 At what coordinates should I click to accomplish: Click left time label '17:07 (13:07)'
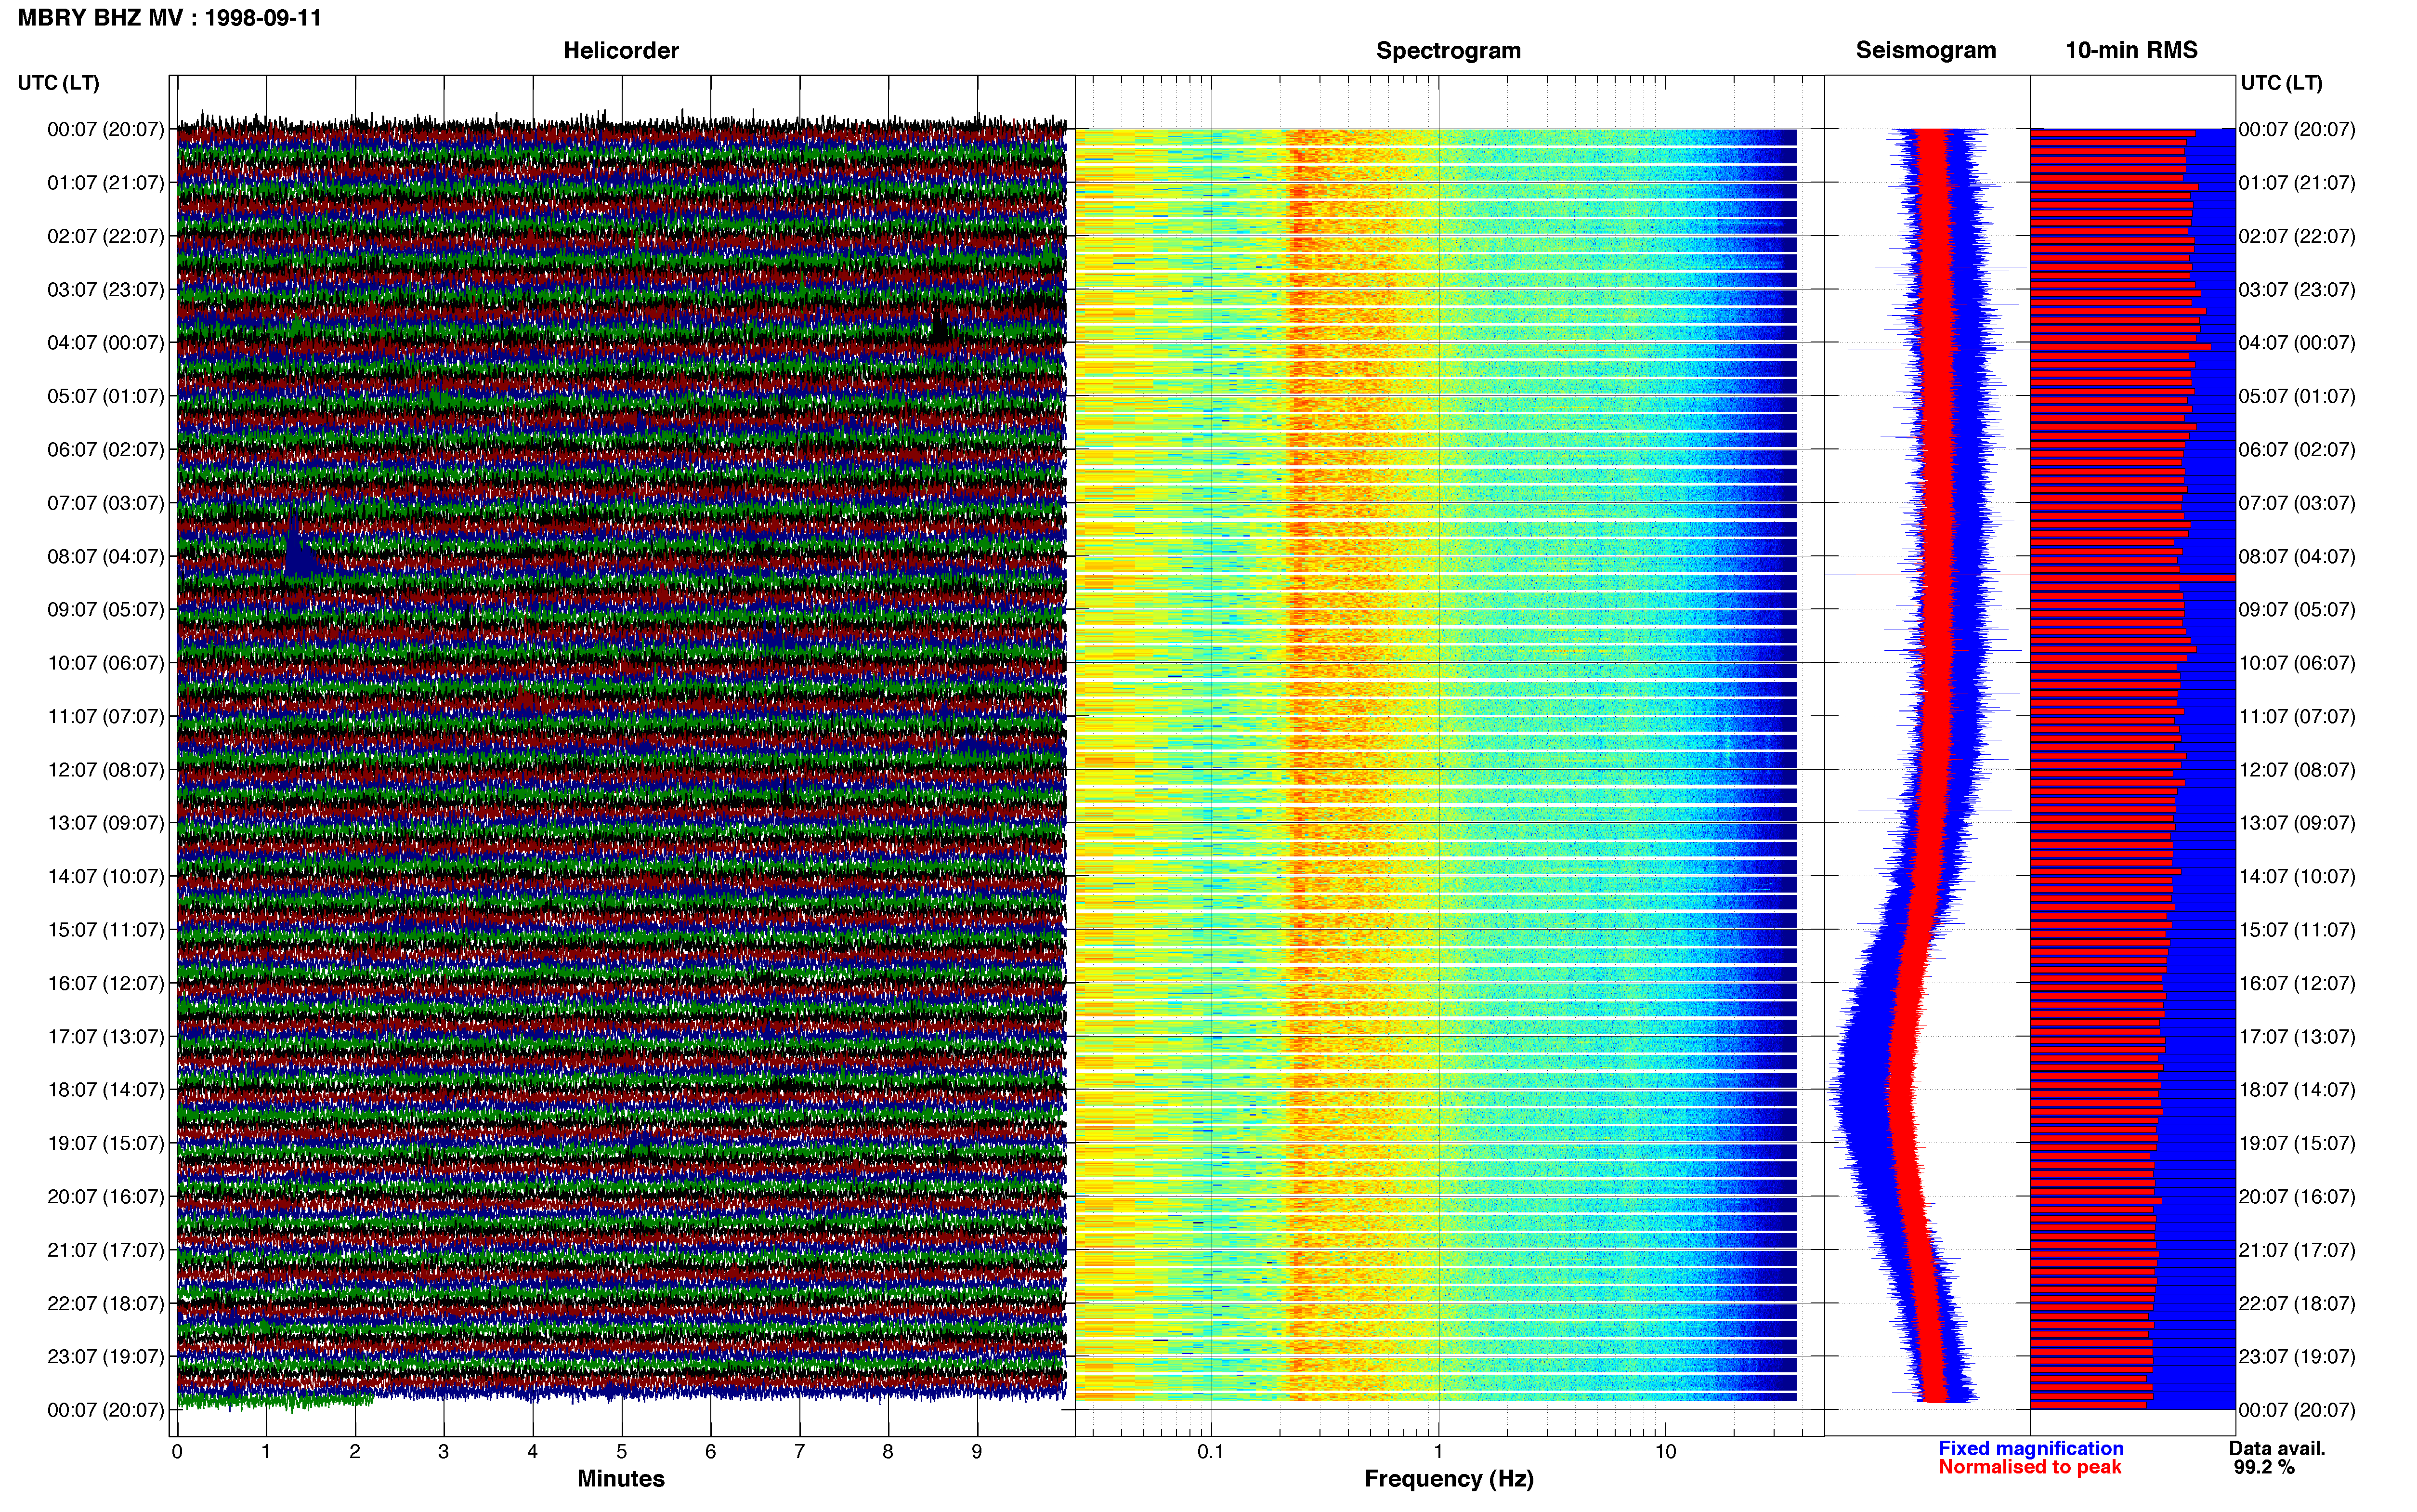(106, 1037)
